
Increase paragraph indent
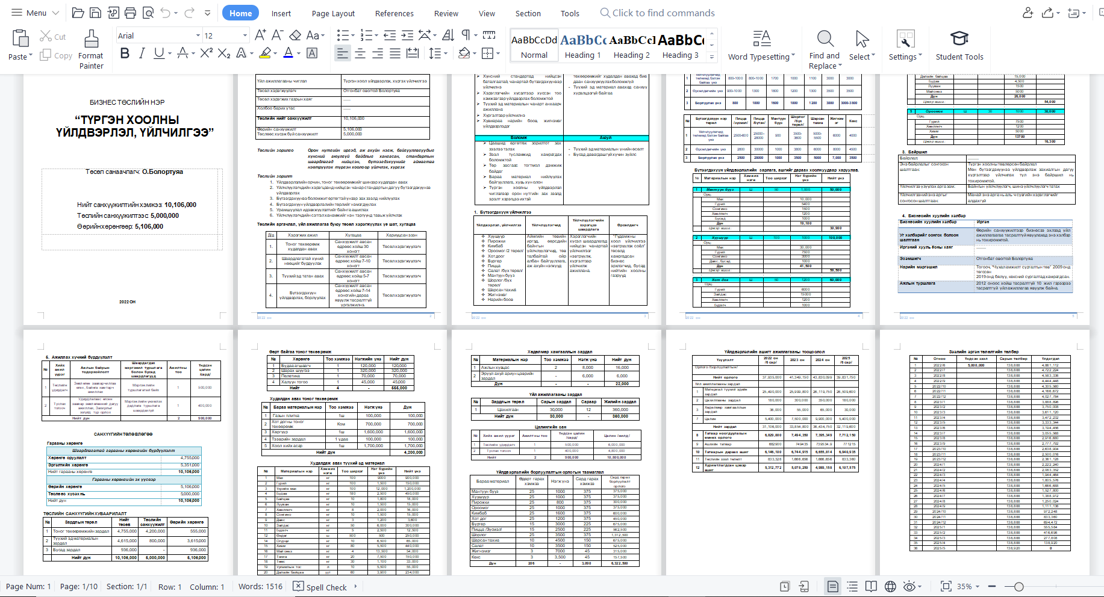407,35
